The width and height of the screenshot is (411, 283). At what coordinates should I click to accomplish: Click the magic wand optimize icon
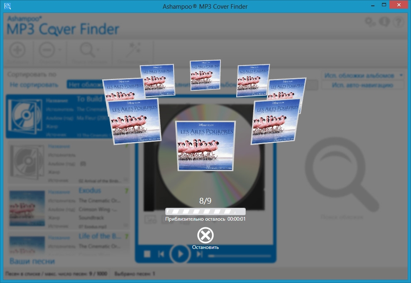click(x=134, y=49)
